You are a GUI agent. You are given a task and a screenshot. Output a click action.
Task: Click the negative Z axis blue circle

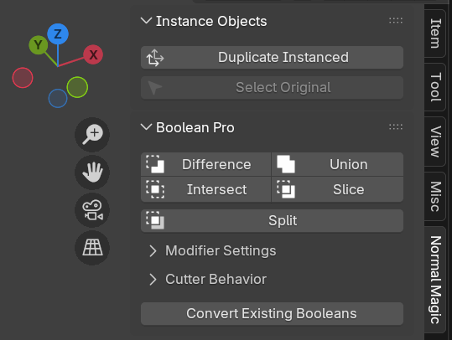coord(58,99)
